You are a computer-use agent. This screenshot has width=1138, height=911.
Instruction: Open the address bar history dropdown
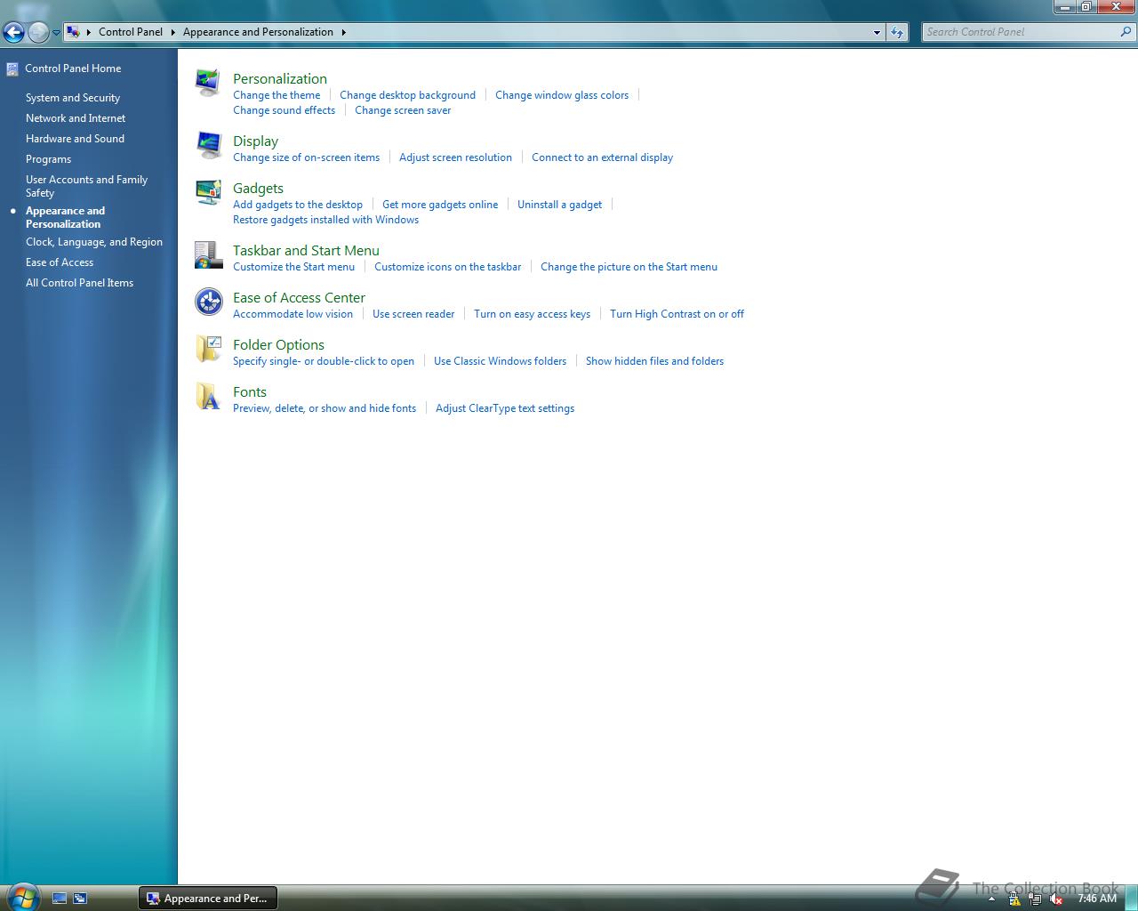877,32
